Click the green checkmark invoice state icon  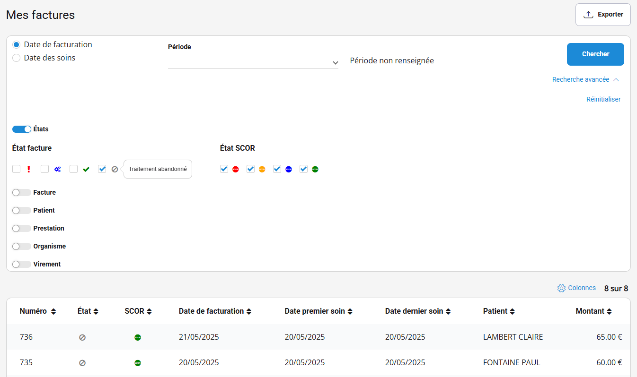coord(86,169)
